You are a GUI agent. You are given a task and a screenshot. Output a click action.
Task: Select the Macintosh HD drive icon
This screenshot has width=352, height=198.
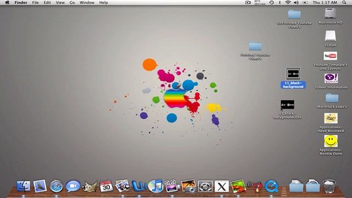click(330, 13)
